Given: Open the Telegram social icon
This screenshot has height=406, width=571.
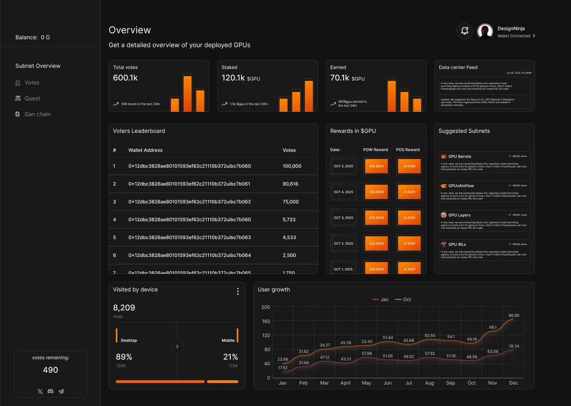Looking at the screenshot, I should (x=61, y=391).
